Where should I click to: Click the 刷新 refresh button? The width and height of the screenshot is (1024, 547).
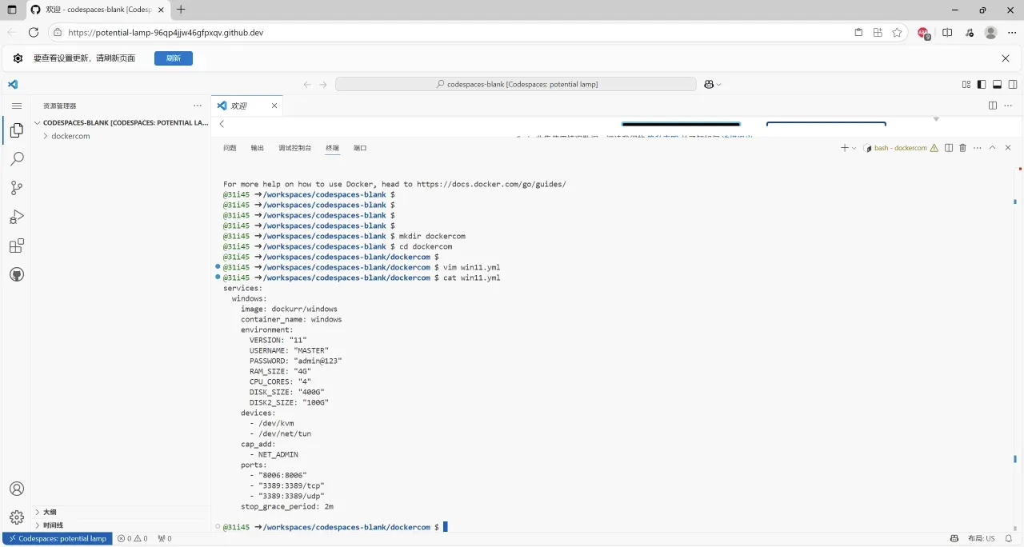tap(174, 58)
